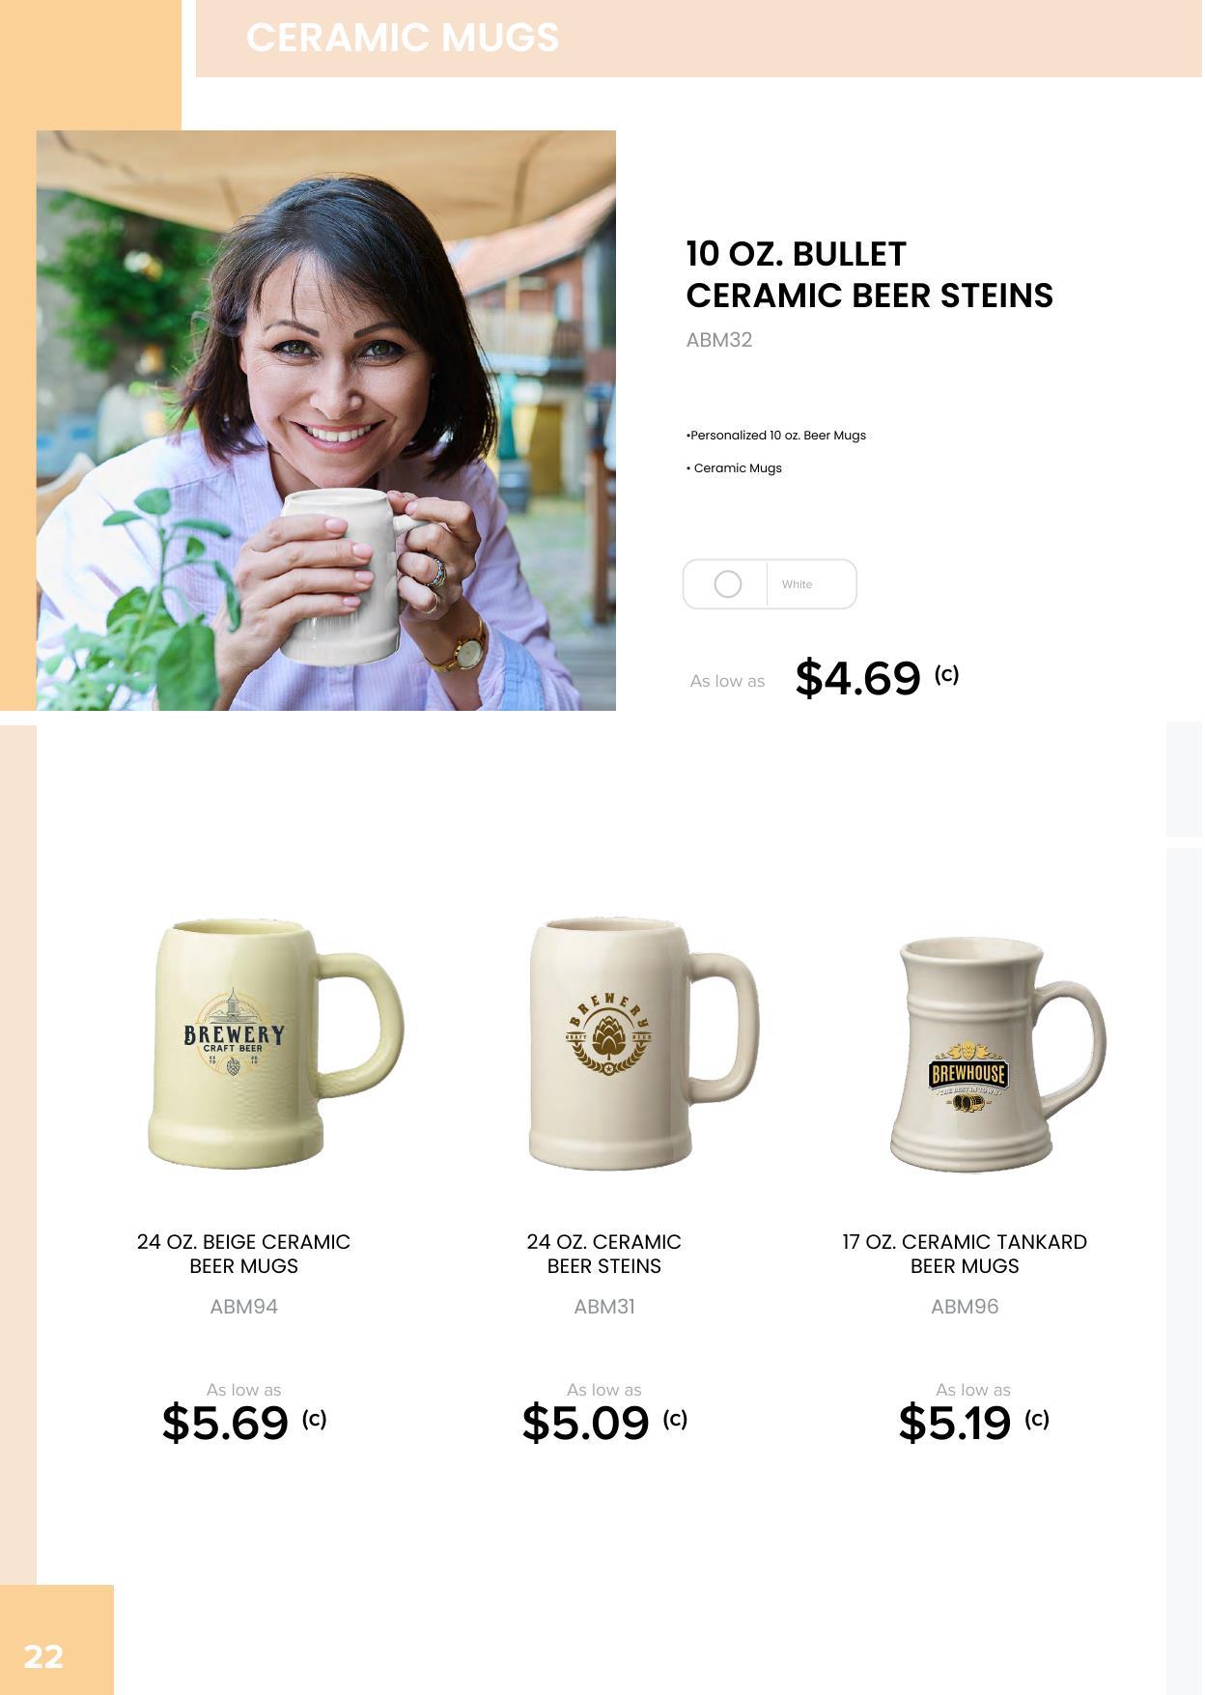
Task: Select the ABM96 product code
Action: (965, 1307)
